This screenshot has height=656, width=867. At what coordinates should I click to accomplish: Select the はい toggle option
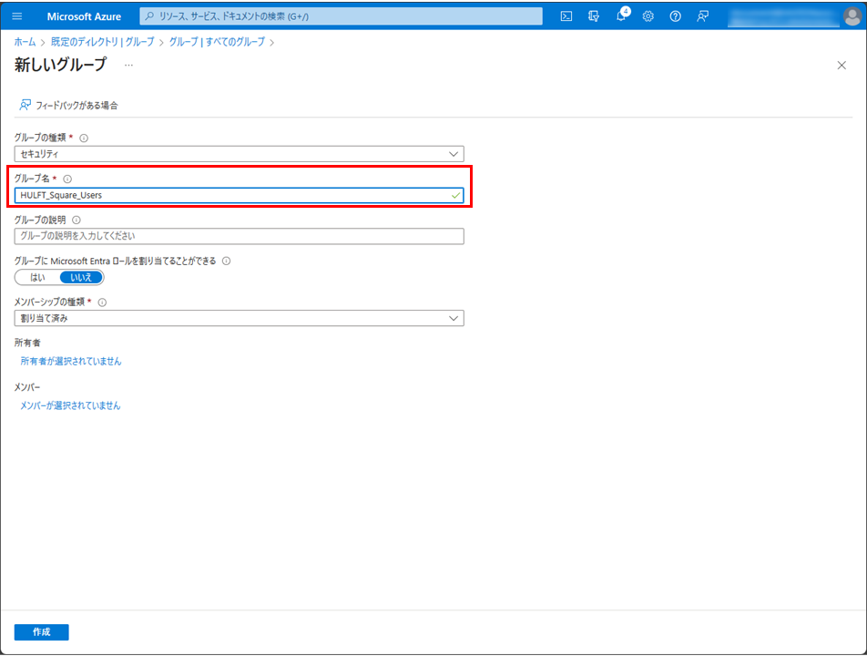[37, 277]
